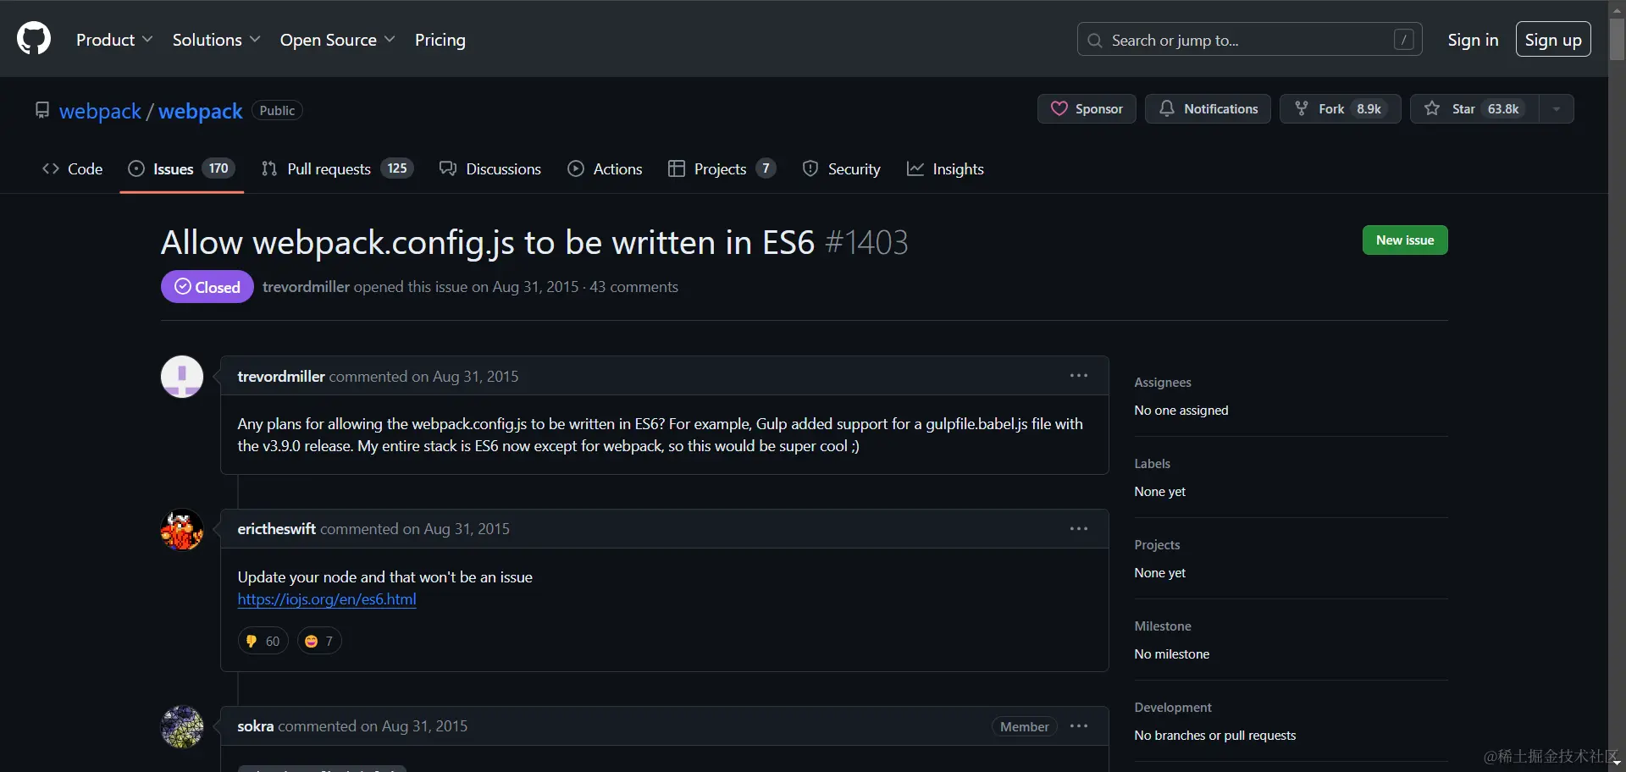Open the Pull requests tab
Screen dimensions: 1626x772
(x=337, y=169)
